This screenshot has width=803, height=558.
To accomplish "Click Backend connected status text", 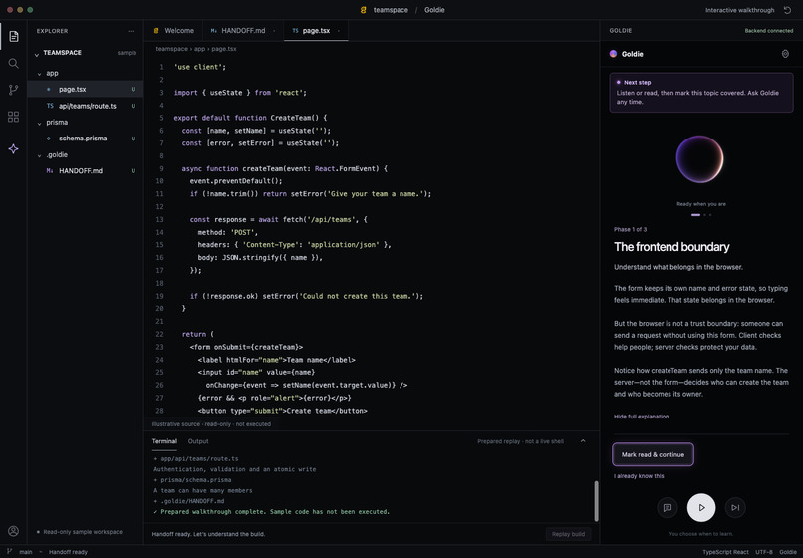I will coord(769,31).
